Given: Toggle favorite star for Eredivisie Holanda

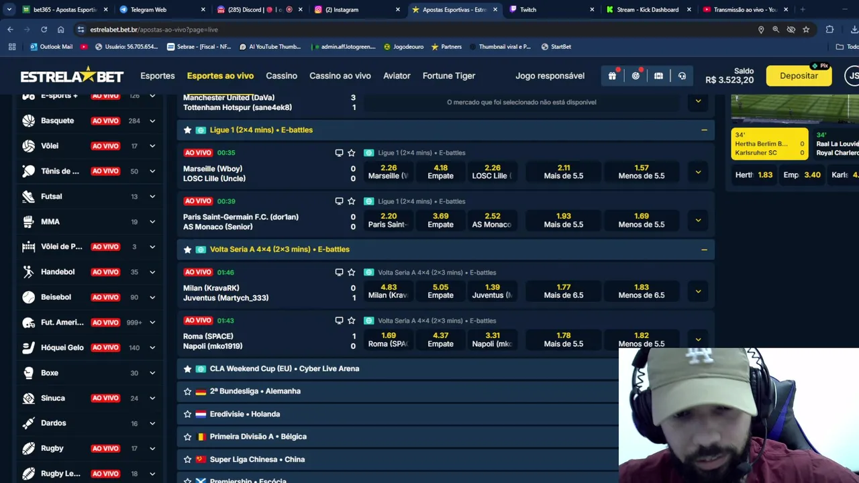Looking at the screenshot, I should (187, 414).
